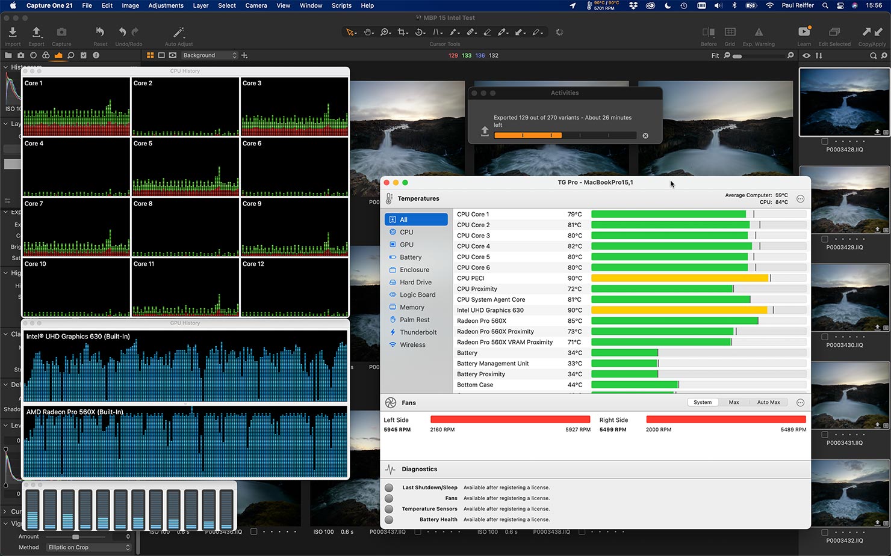Click the browser search magnifier icon
This screenshot has width=891, height=556.
[x=873, y=55]
